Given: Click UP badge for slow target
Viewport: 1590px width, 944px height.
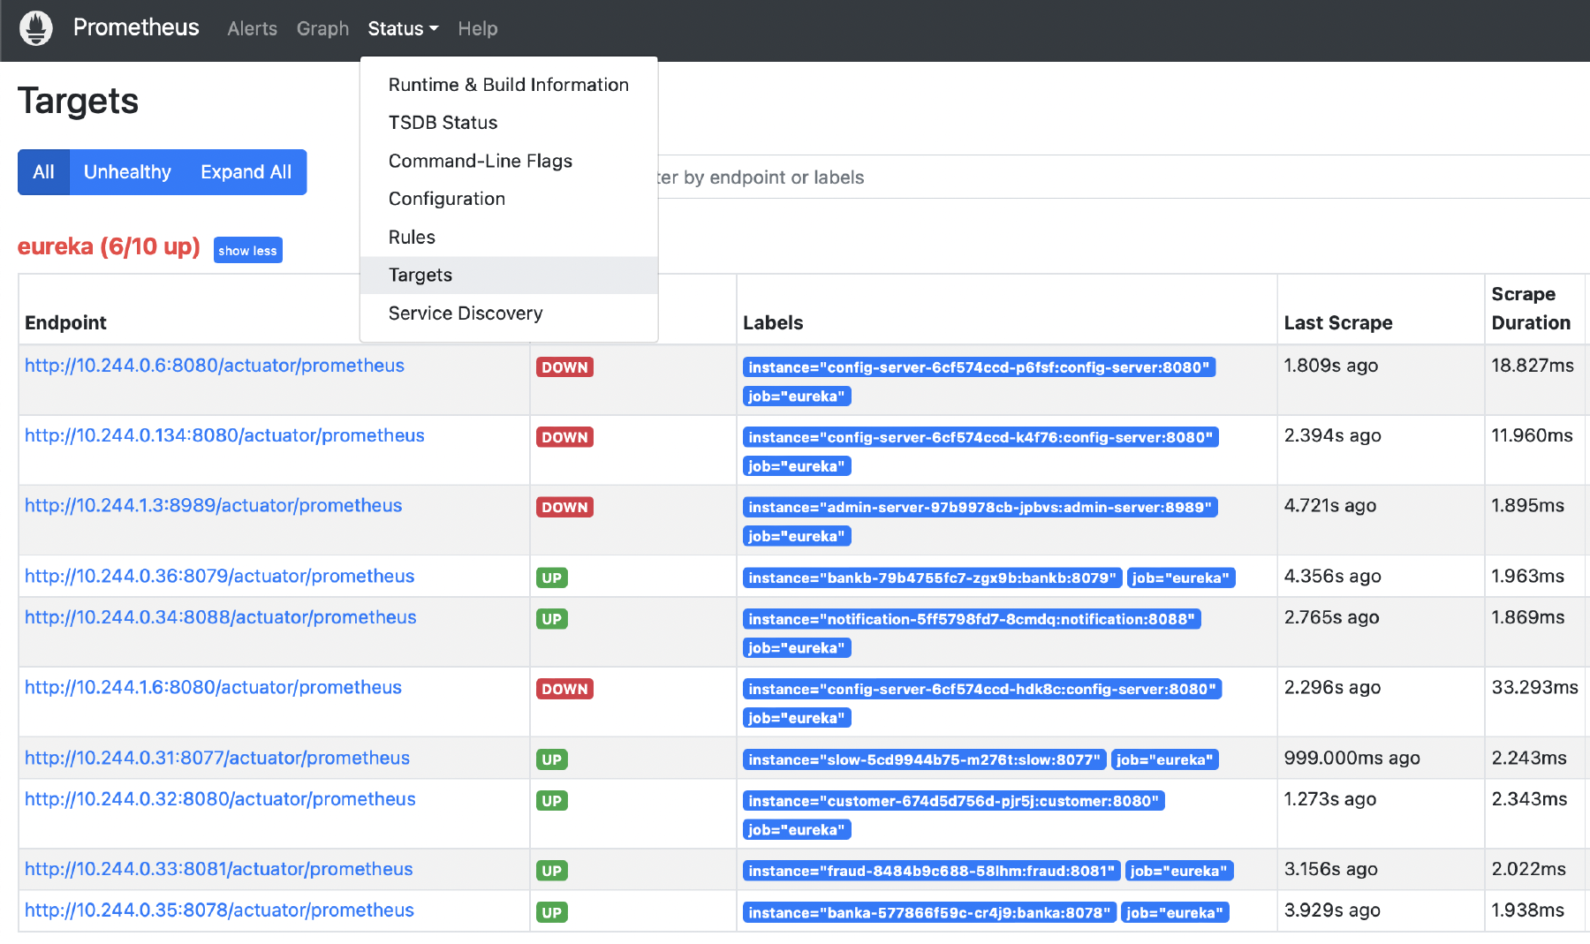Looking at the screenshot, I should [552, 759].
